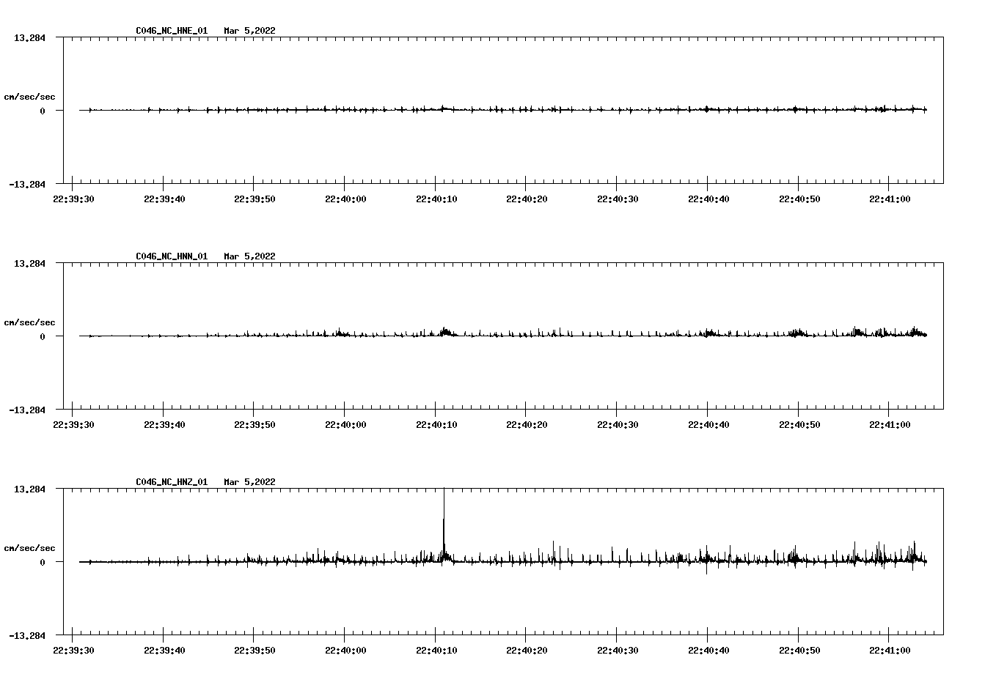Click the zero axis label on HNZ plot
The width and height of the screenshot is (996, 677).
tap(43, 562)
